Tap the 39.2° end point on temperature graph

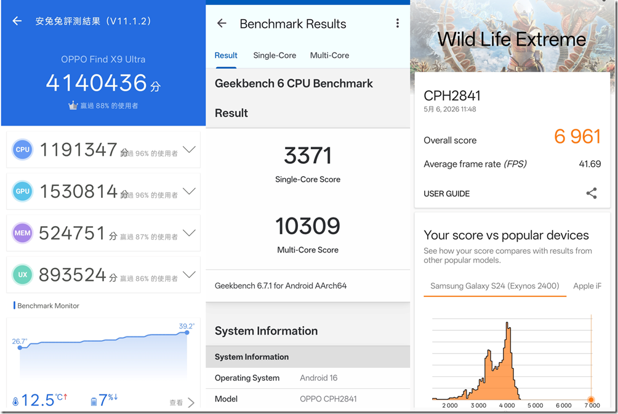click(187, 333)
